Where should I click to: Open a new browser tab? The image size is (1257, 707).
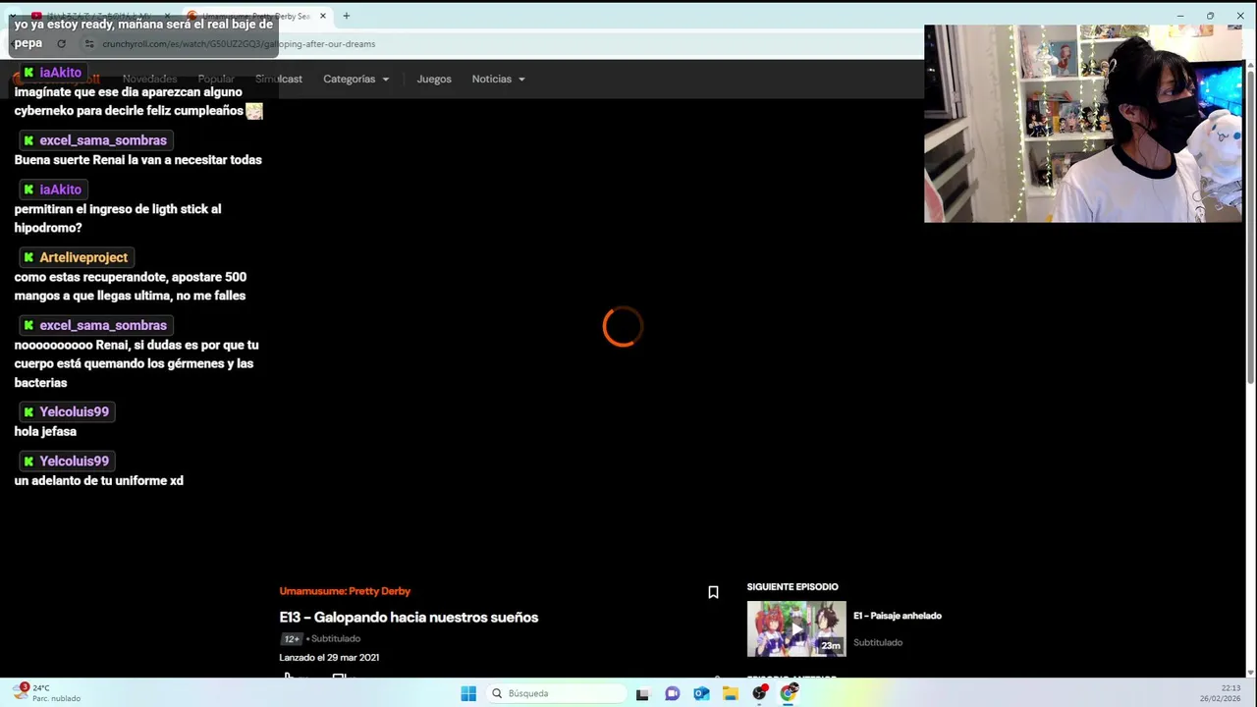346,16
